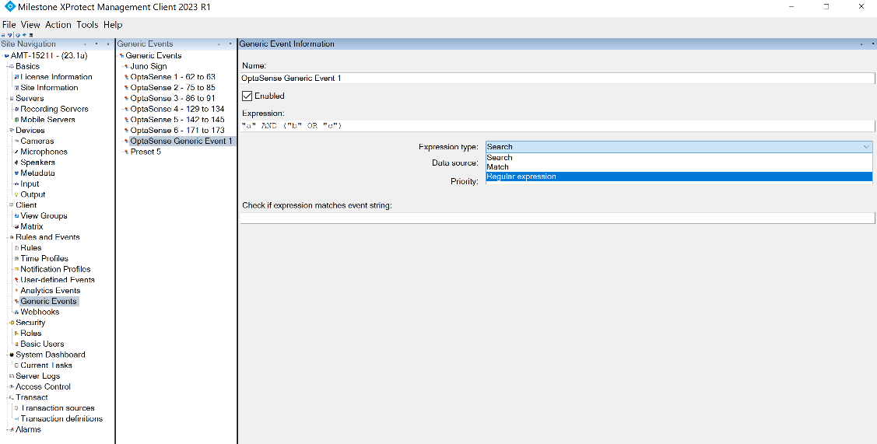Click the Juno Sign event icon
Screen dimensions: 877x444
[127, 67]
